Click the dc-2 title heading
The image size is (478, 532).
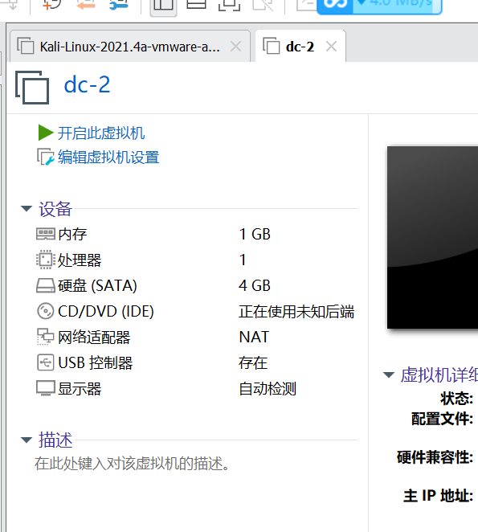pyautogui.click(x=88, y=84)
